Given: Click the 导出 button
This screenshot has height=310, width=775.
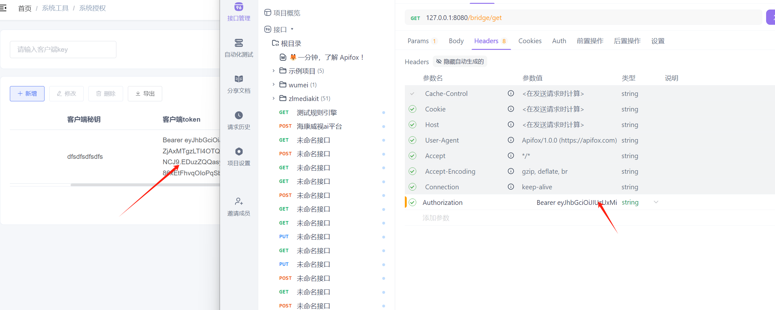Looking at the screenshot, I should (145, 94).
